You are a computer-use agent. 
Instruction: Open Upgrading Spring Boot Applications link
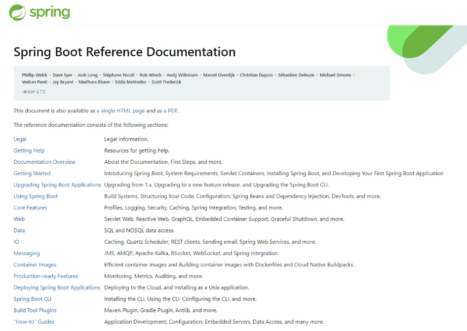pyautogui.click(x=57, y=185)
